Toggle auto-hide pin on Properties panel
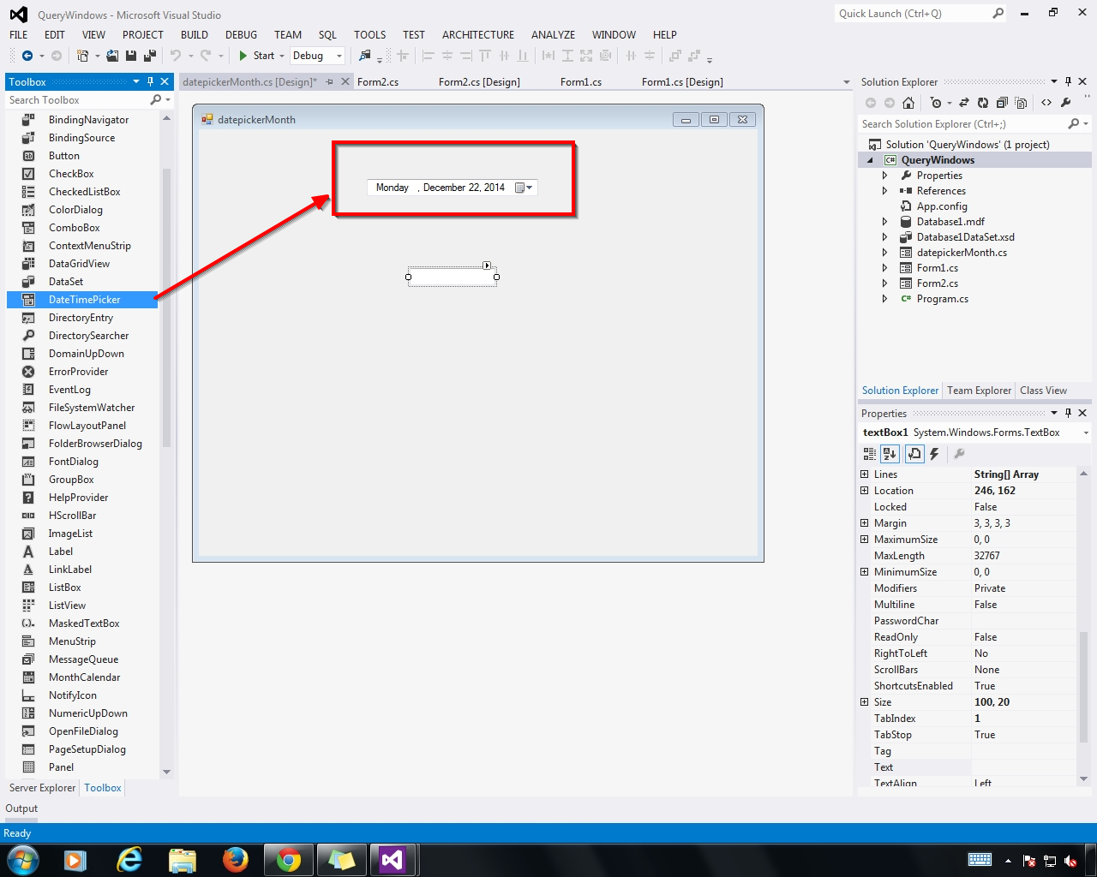The image size is (1097, 877). pos(1068,413)
